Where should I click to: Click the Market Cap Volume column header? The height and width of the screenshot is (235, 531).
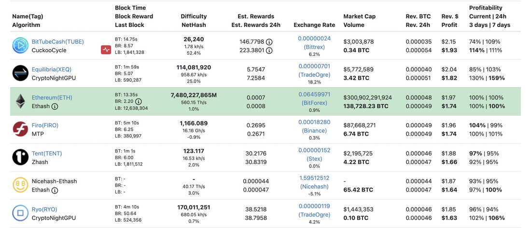(x=360, y=21)
